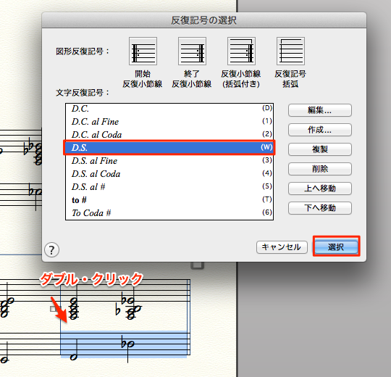Viewport: 391px width, 377px height.
Task: Move the item down with 下へ移動
Action: click(320, 208)
